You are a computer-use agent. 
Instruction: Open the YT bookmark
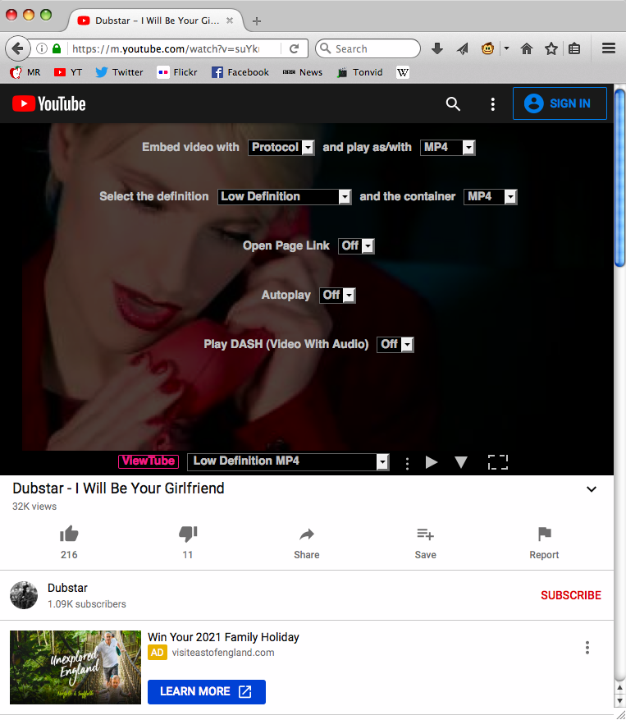tap(68, 72)
